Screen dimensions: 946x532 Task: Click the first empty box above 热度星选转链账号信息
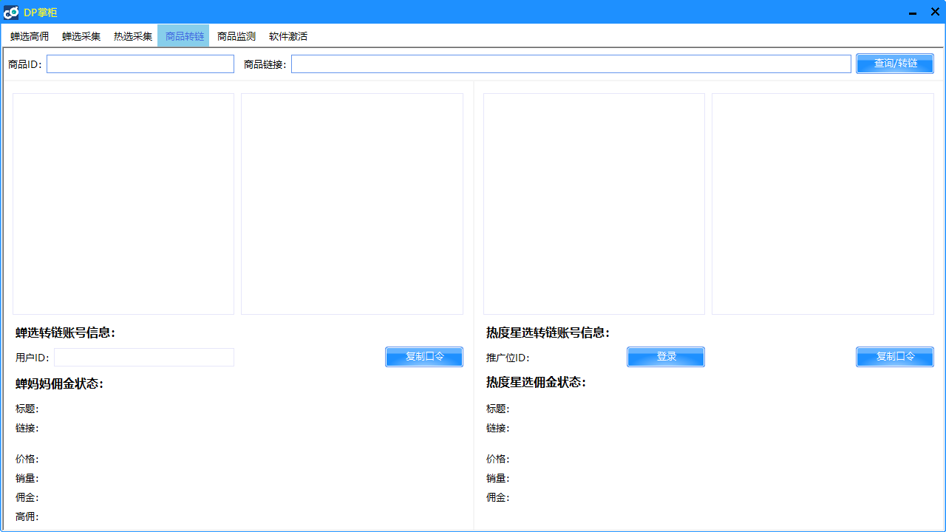tap(594, 204)
